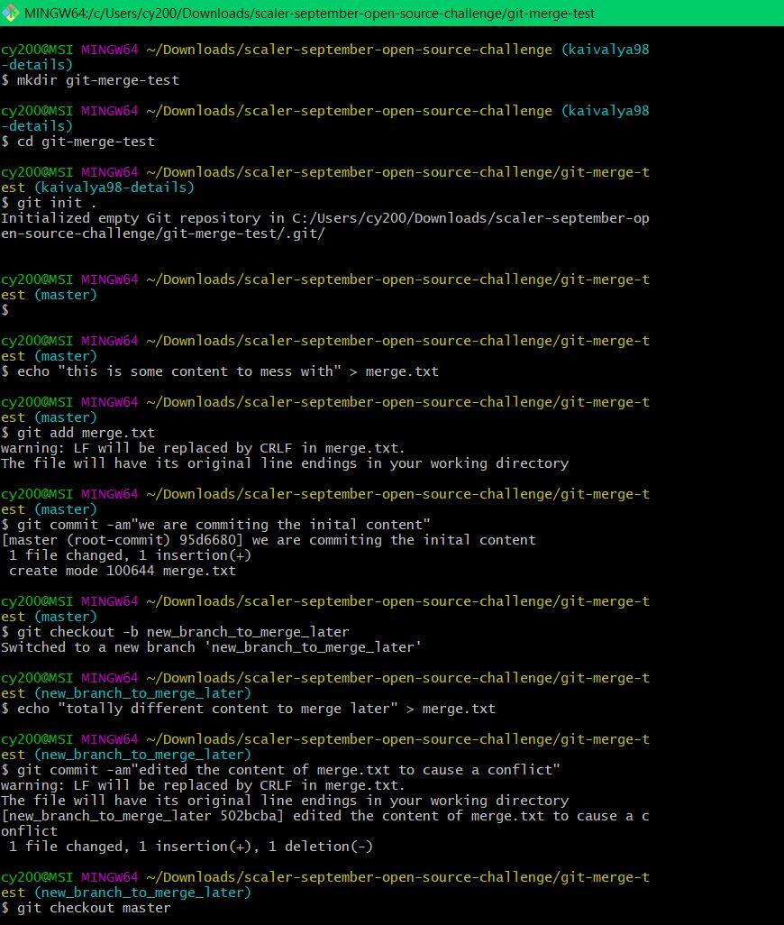Screen dimensions: 784x925
Task: Click 'The file will have its original' line after git add
Action: [x=285, y=463]
